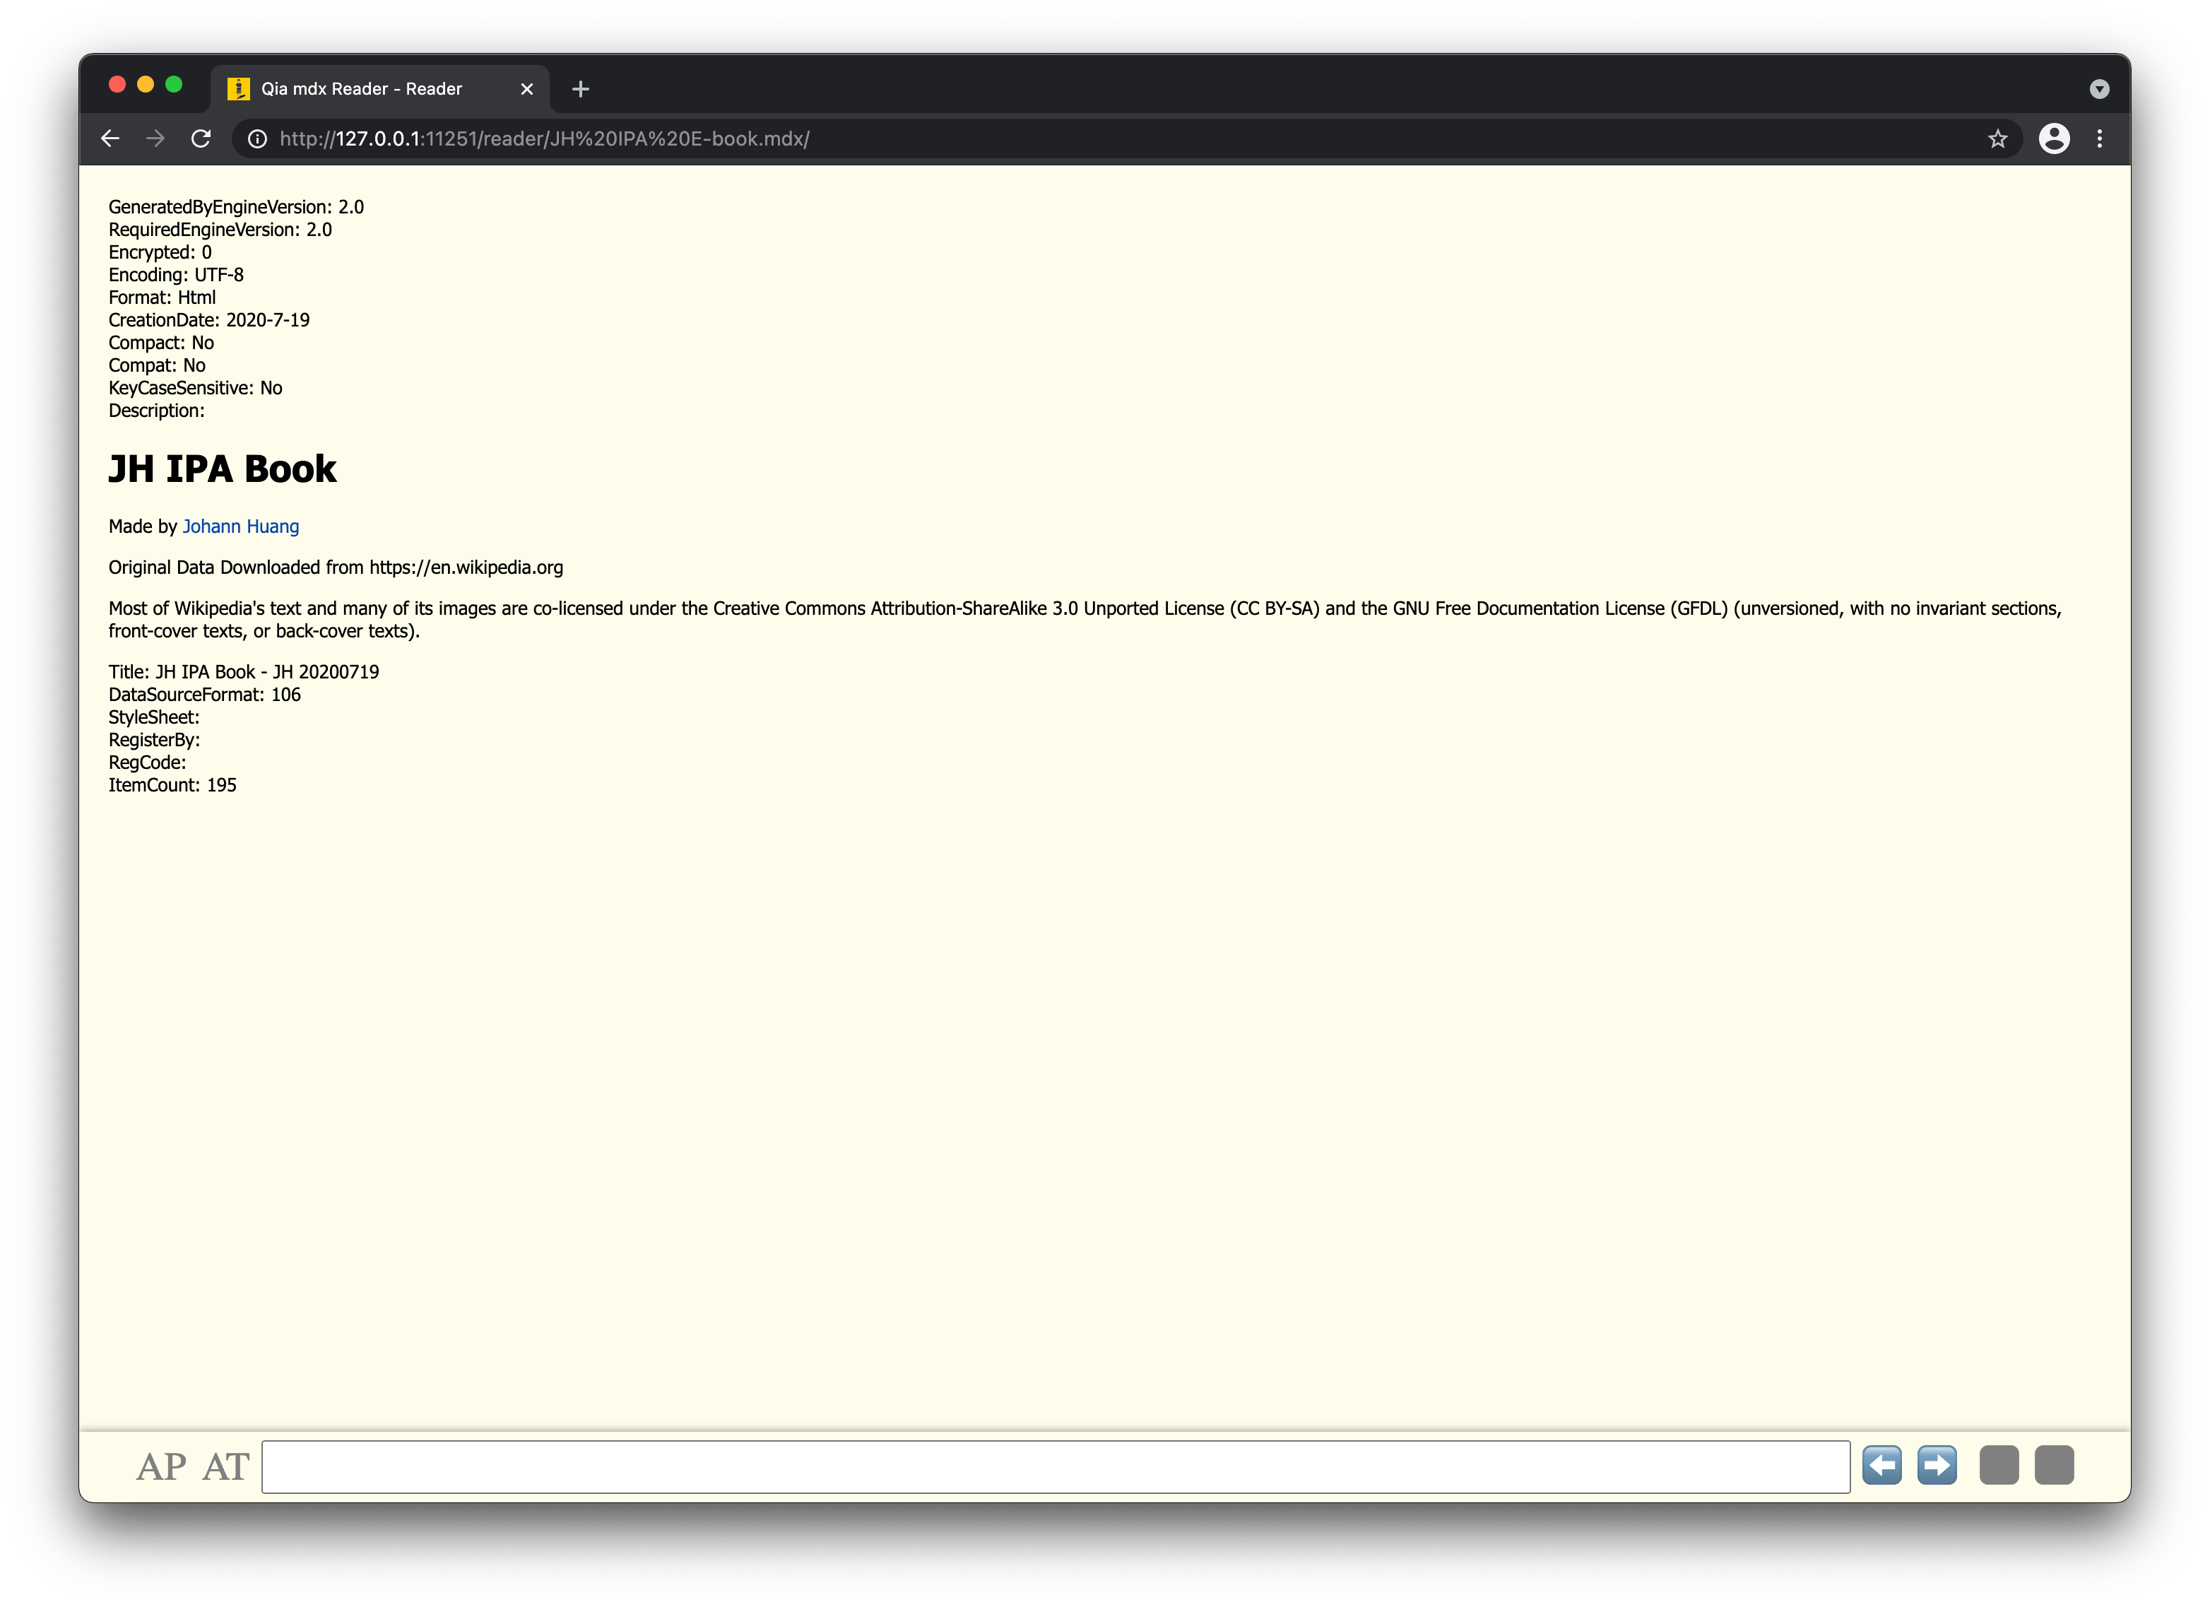Click the 'Title: JH IPA Book - JH 20200719' line
Viewport: 2210px width, 1607px height.
tap(244, 673)
